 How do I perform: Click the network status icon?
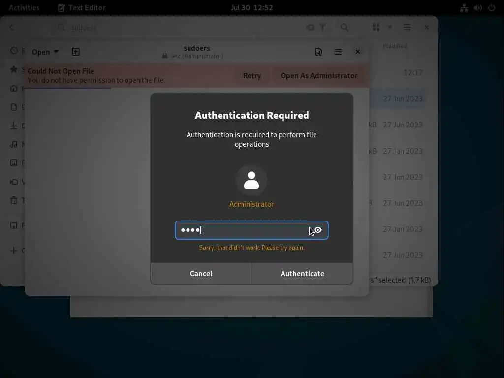(464, 8)
